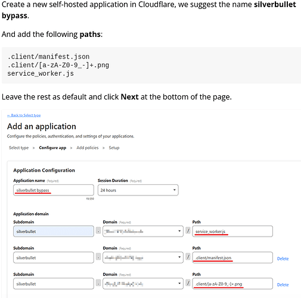The height and width of the screenshot is (298, 301).
Task: Delete the .client/manifest.json path row
Action: (x=283, y=259)
